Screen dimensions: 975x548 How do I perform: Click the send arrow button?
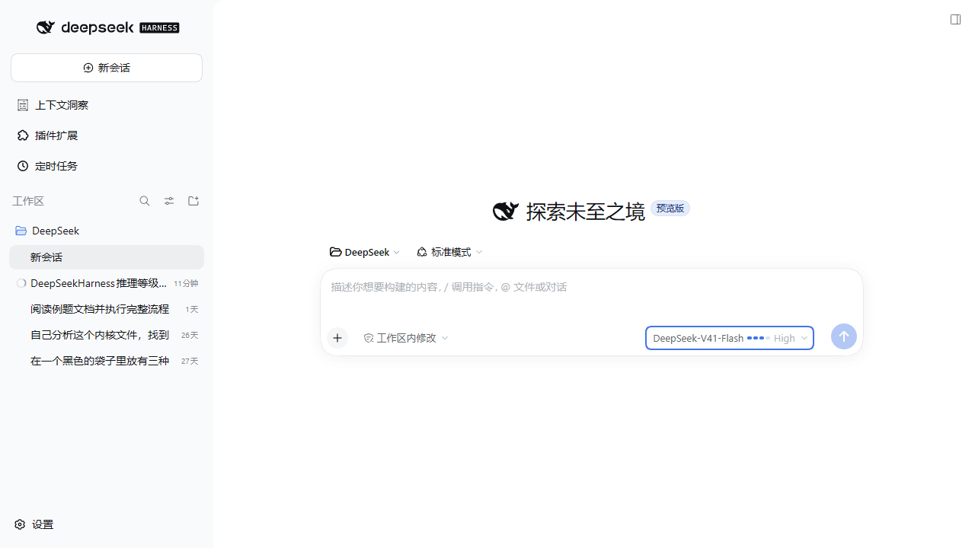[844, 336]
